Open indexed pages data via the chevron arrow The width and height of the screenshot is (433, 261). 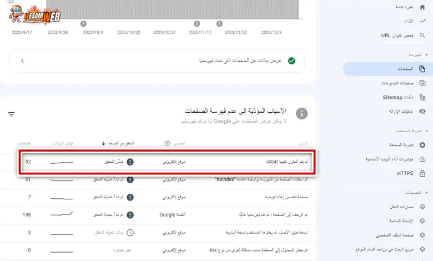22,61
